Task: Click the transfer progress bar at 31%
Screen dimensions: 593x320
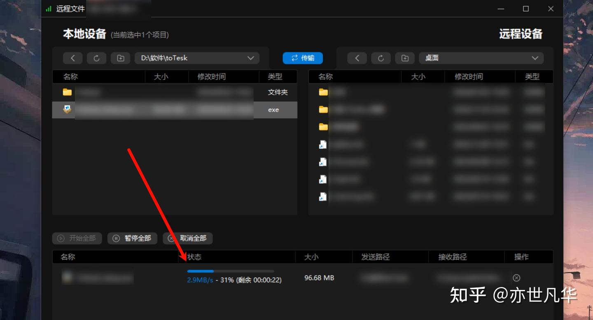Action: pos(231,271)
